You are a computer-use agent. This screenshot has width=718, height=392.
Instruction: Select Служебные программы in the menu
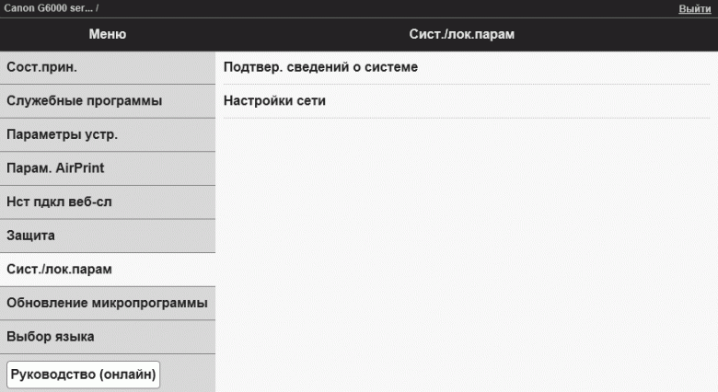click(108, 100)
